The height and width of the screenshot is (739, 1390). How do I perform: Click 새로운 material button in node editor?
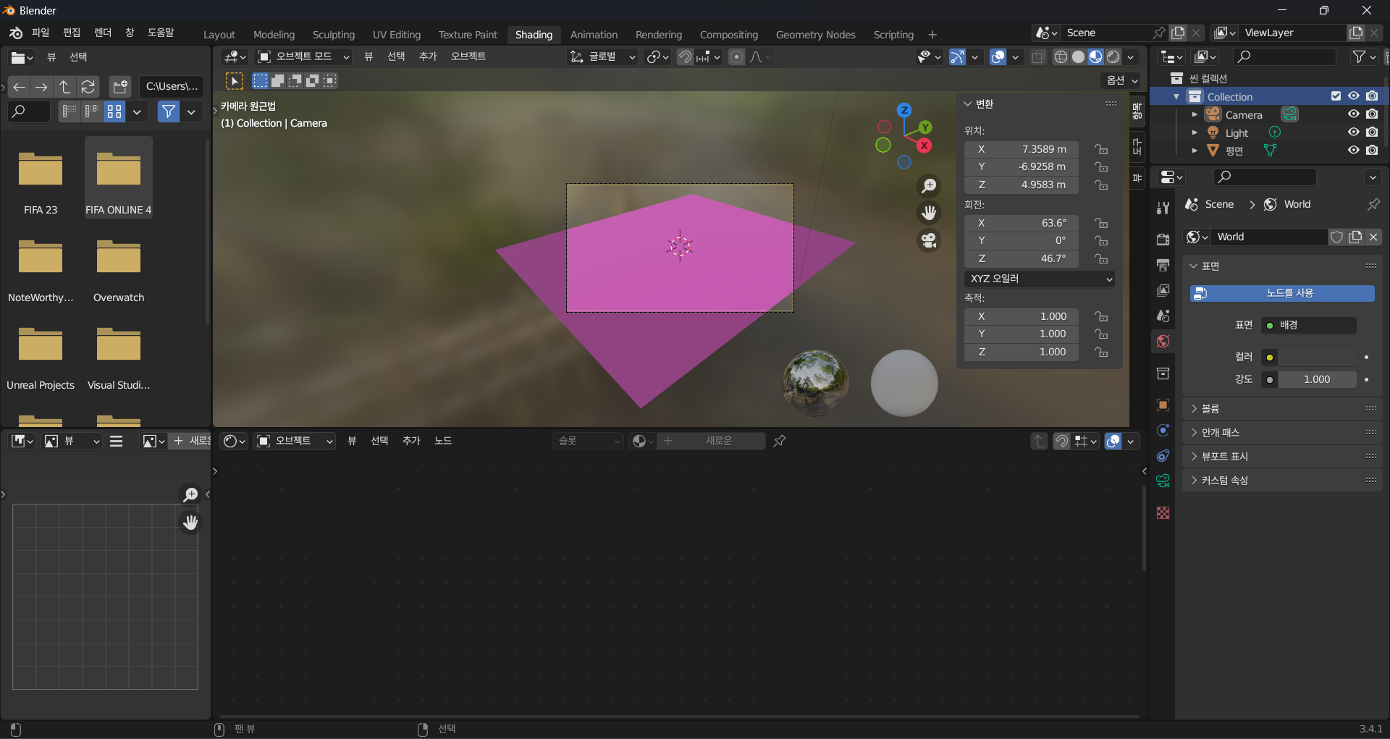pyautogui.click(x=711, y=441)
